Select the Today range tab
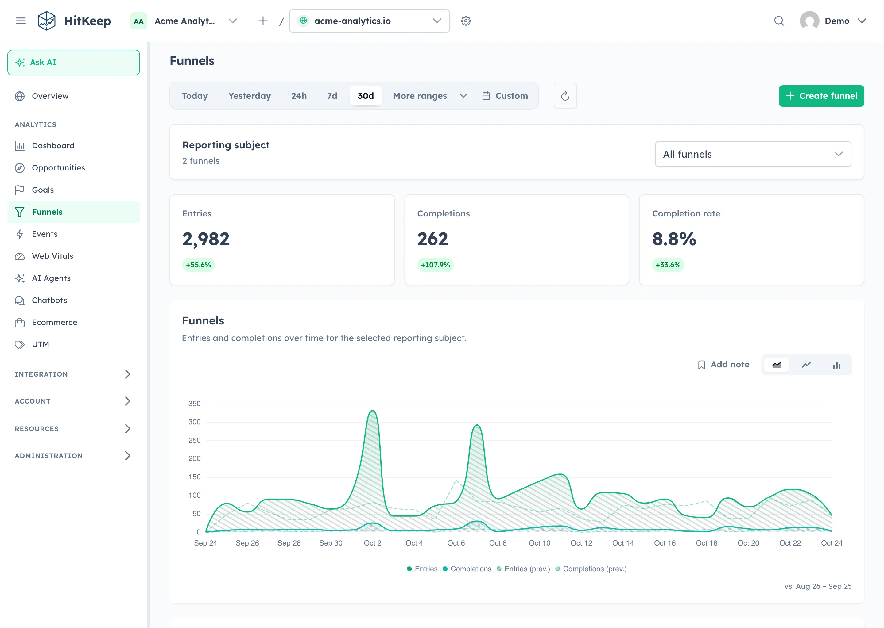This screenshot has width=884, height=628. pyautogui.click(x=195, y=95)
